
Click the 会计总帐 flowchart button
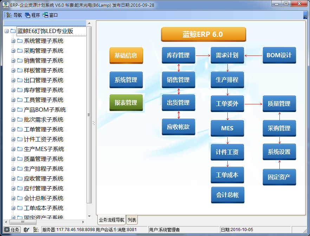coord(227,195)
